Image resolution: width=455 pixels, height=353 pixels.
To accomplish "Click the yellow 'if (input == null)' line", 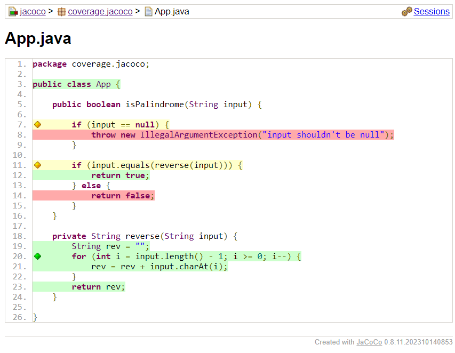I will (120, 125).
